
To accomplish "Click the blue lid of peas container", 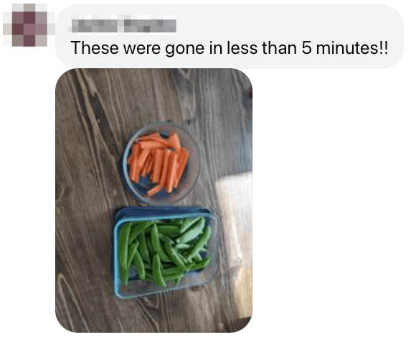I will tap(163, 211).
